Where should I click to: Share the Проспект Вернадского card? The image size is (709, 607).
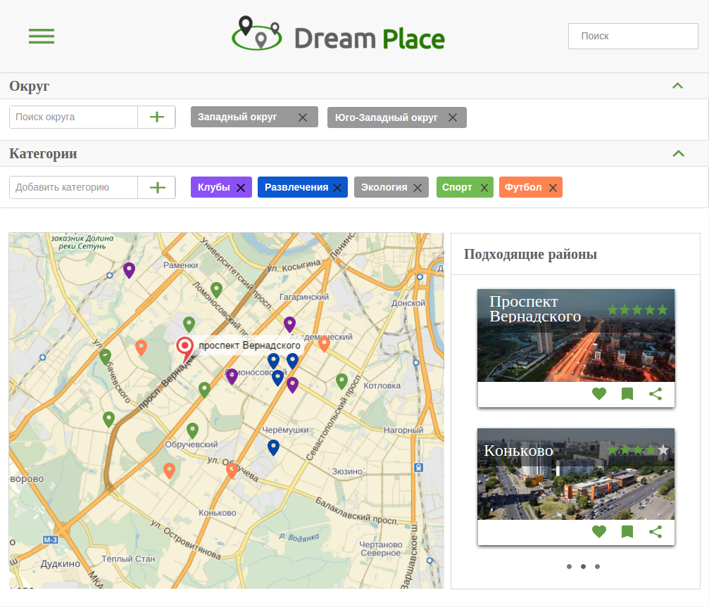click(x=655, y=394)
